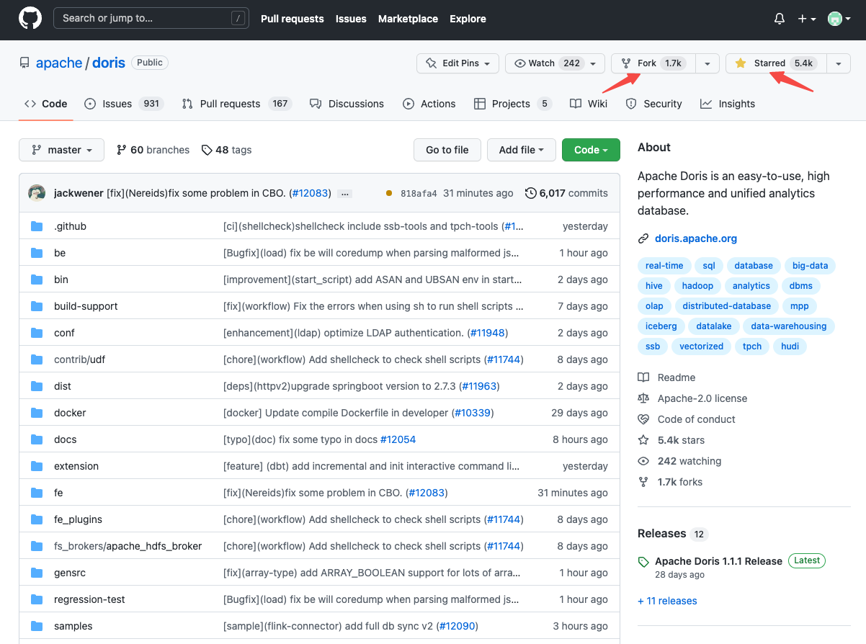The height and width of the screenshot is (644, 866).
Task: Toggle the Starred button
Action: coord(776,63)
